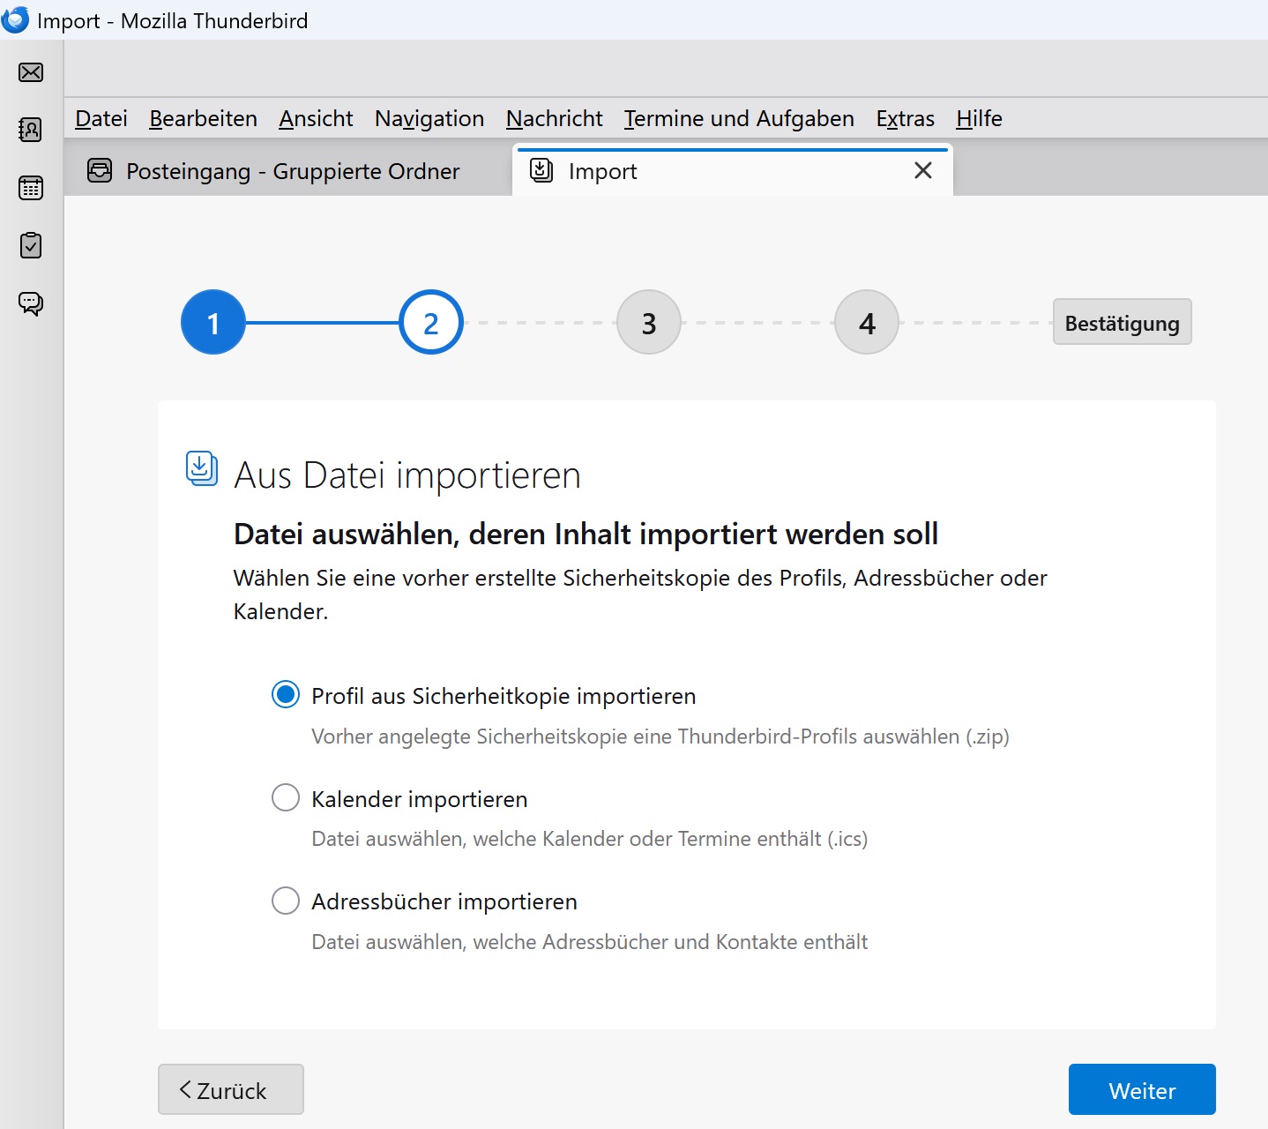1268x1129 pixels.
Task: Open the Datei menu
Action: point(101,118)
